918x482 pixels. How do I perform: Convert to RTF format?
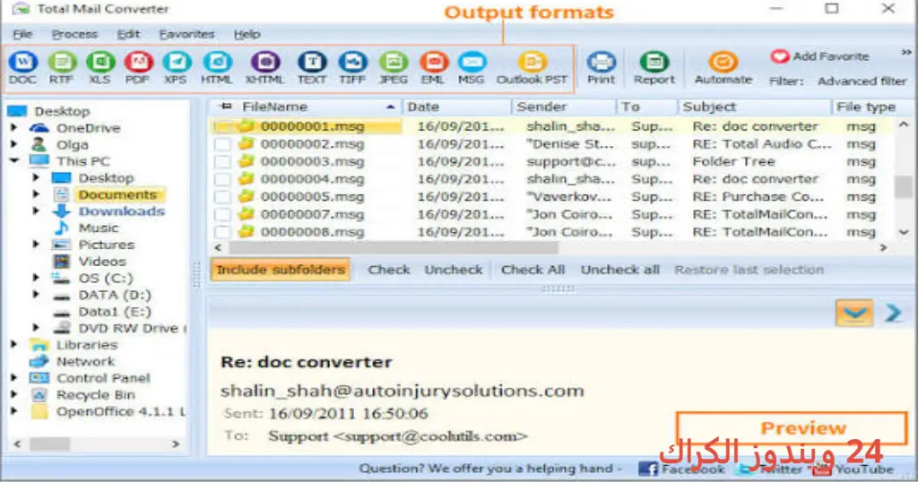click(x=62, y=68)
